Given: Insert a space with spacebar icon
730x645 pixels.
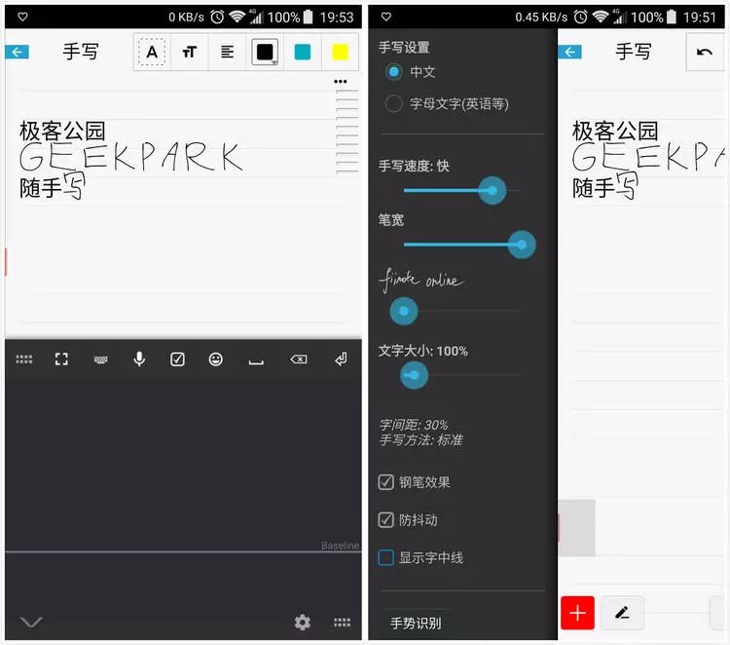Looking at the screenshot, I should (x=256, y=361).
